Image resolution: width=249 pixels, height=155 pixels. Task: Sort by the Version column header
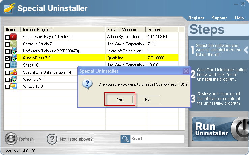click(162, 30)
